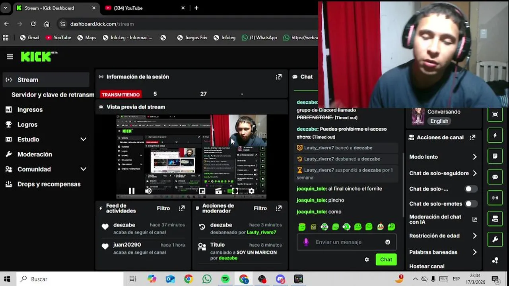
Task: Open Ingresos in the sidebar
Action: tap(30, 110)
